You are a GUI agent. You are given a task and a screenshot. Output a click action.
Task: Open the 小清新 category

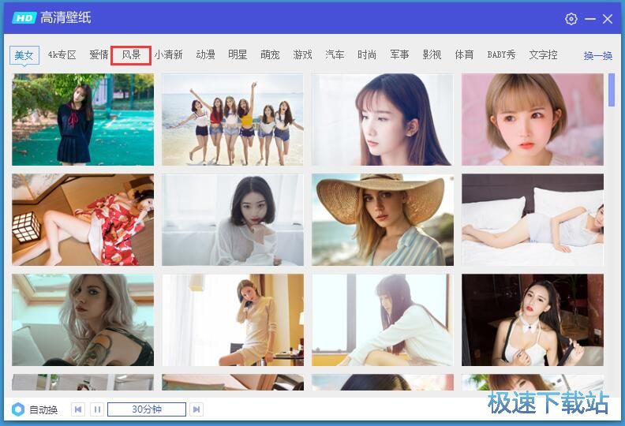pyautogui.click(x=168, y=55)
